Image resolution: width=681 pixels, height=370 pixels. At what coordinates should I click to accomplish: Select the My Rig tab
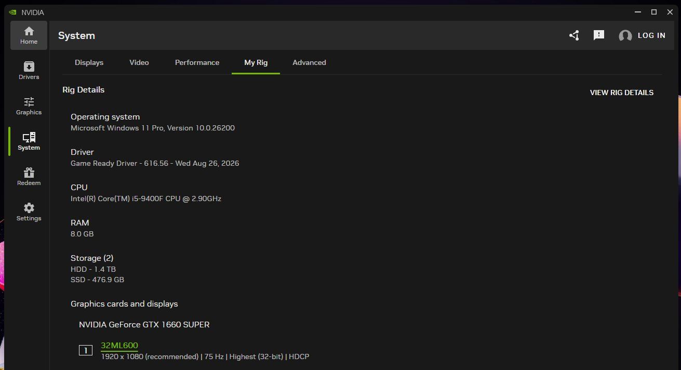click(x=256, y=62)
